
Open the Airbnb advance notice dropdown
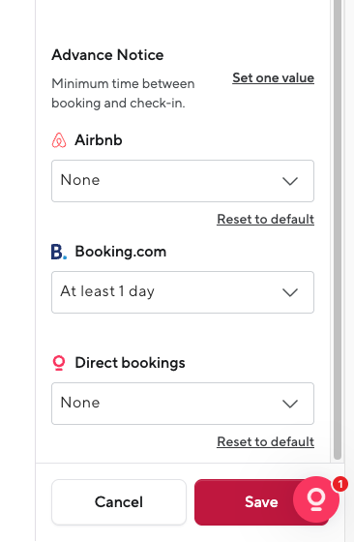183,181
